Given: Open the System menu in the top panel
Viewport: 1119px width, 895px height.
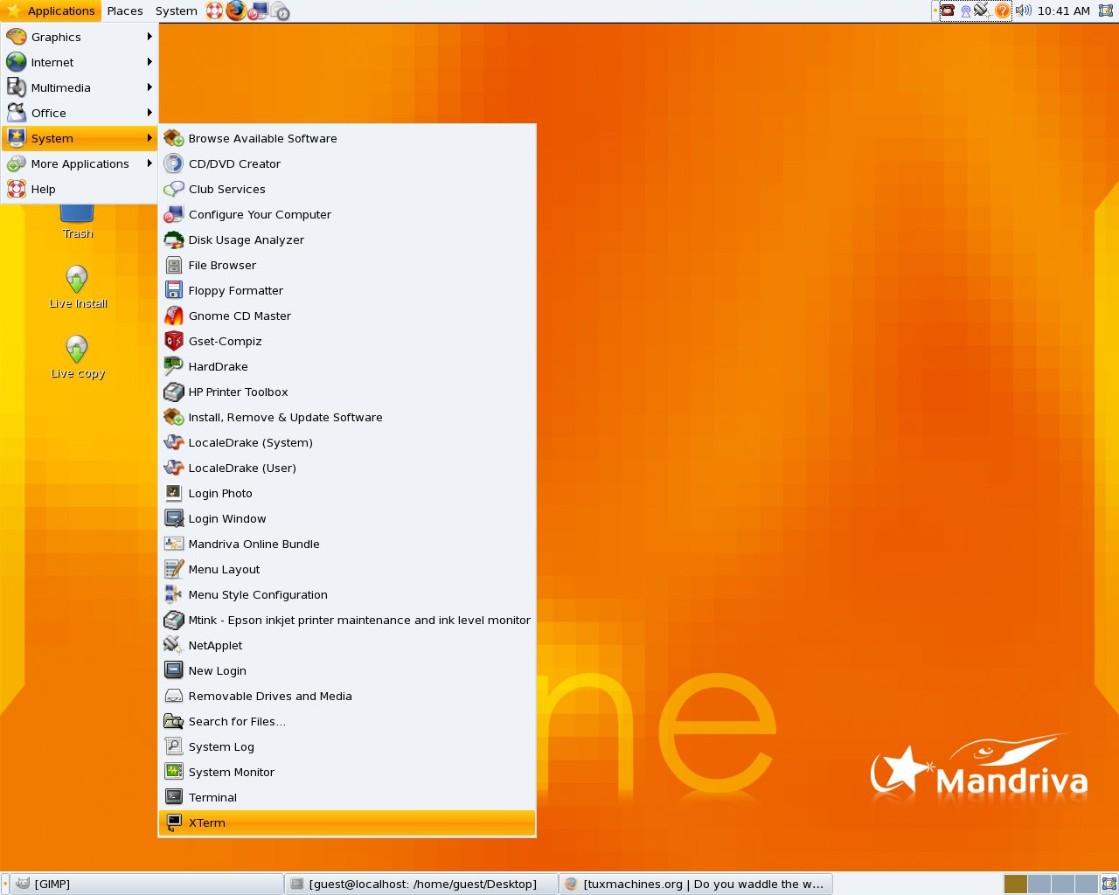Looking at the screenshot, I should pos(177,10).
